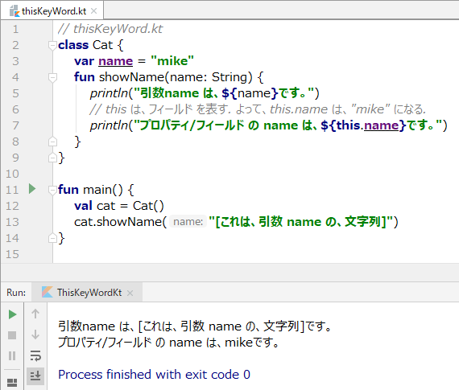Screen dimensions: 459x390
Task: Collapse the main function fold marker
Action: [x=52, y=191]
